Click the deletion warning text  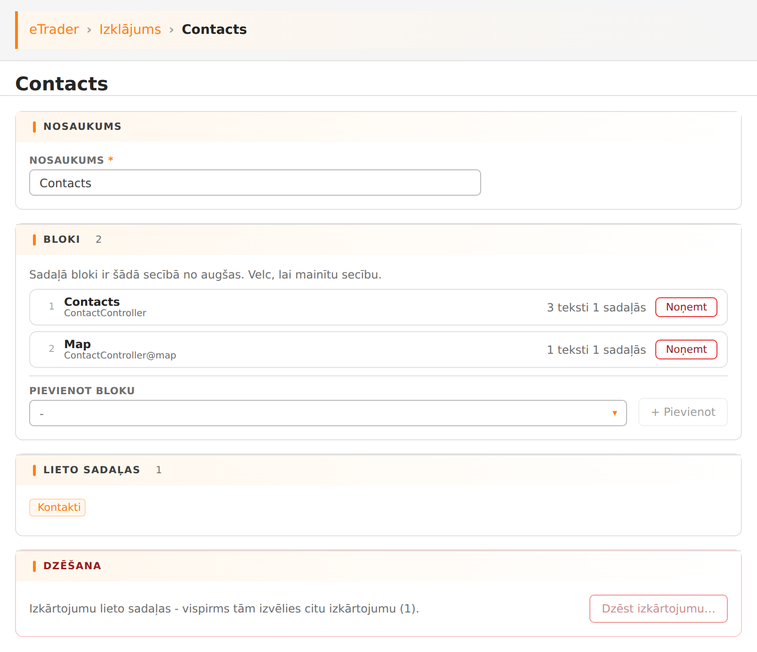[x=224, y=609]
